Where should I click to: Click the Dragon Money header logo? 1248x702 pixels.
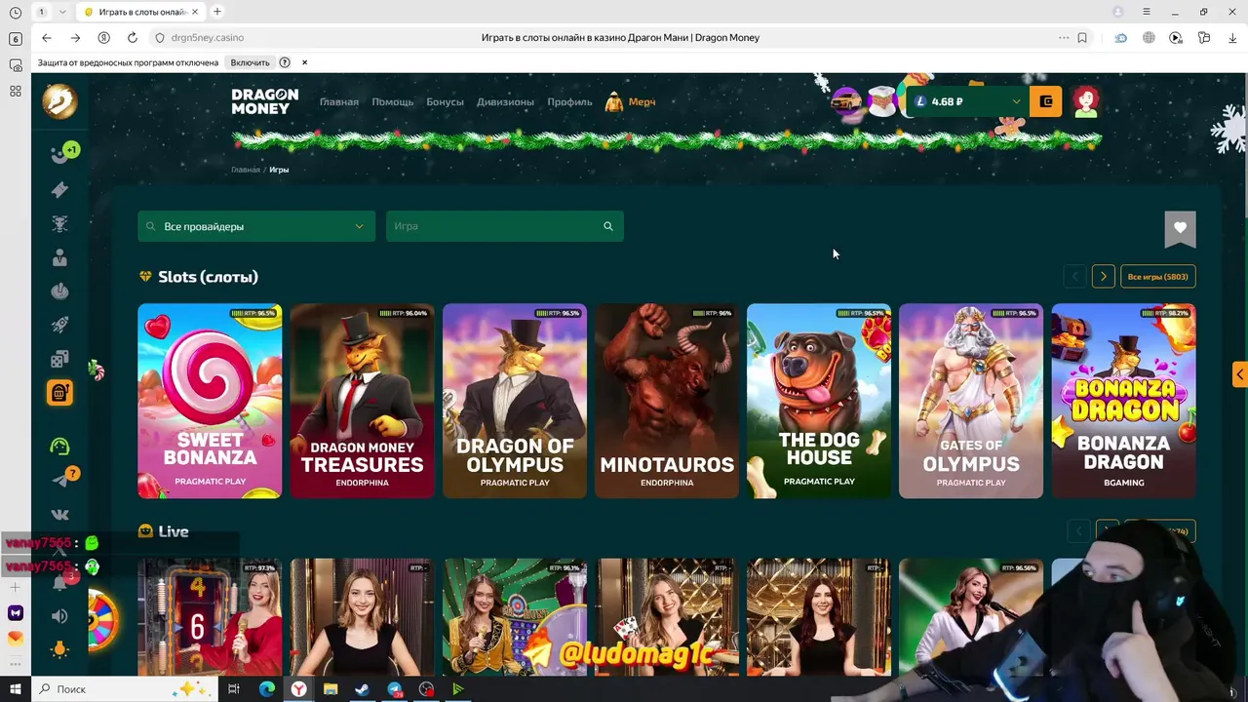[265, 101]
